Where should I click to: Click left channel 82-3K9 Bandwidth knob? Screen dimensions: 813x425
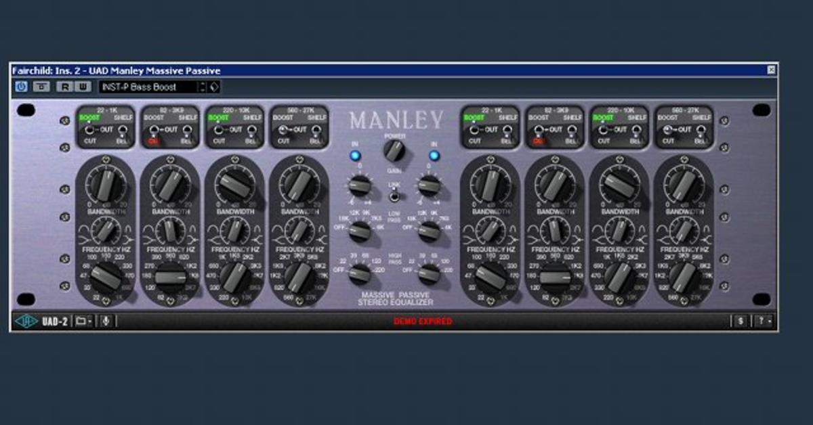point(170,231)
